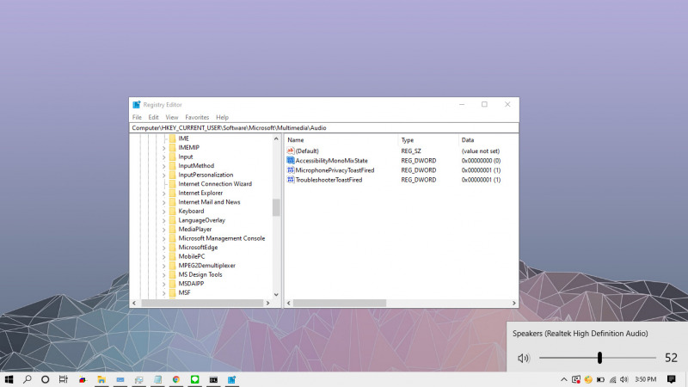
Task: Click the values pane horizontal scroll thumb
Action: (x=340, y=304)
